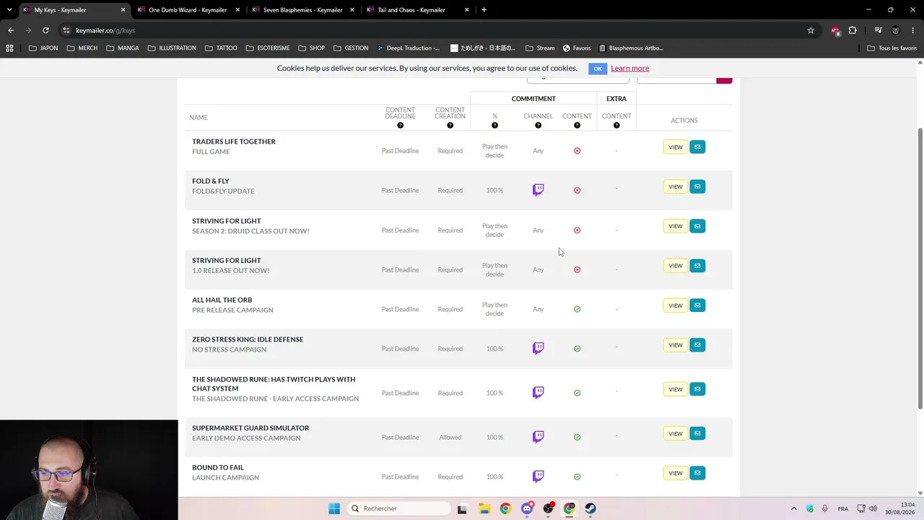Viewport: 924px width, 520px height.
Task: Click the help icon under the % column
Action: (494, 126)
